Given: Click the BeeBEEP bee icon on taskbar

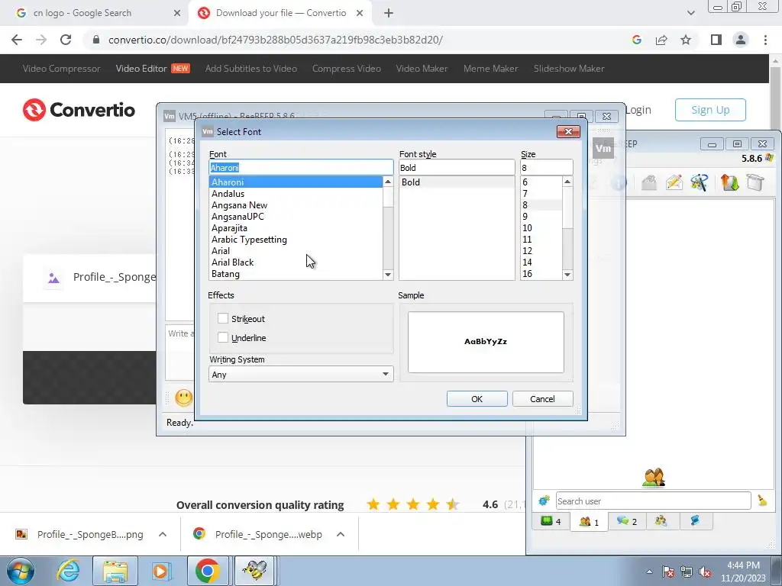Looking at the screenshot, I should click(255, 571).
